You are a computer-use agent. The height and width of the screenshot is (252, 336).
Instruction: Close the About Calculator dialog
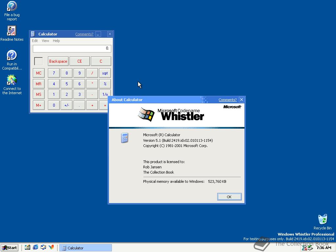click(241, 100)
